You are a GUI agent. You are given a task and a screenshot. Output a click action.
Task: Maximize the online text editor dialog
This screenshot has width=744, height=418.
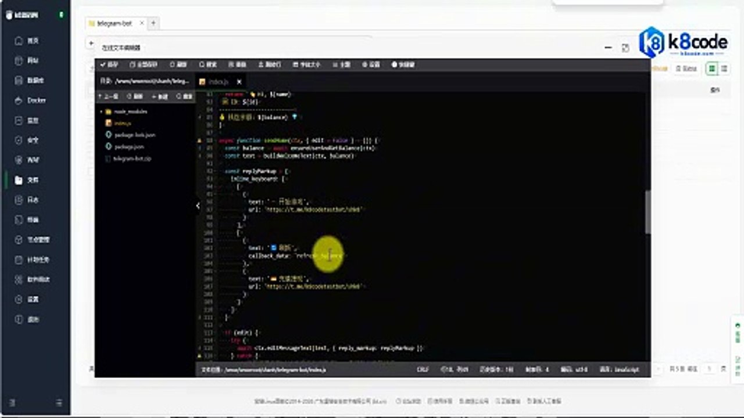coord(625,48)
